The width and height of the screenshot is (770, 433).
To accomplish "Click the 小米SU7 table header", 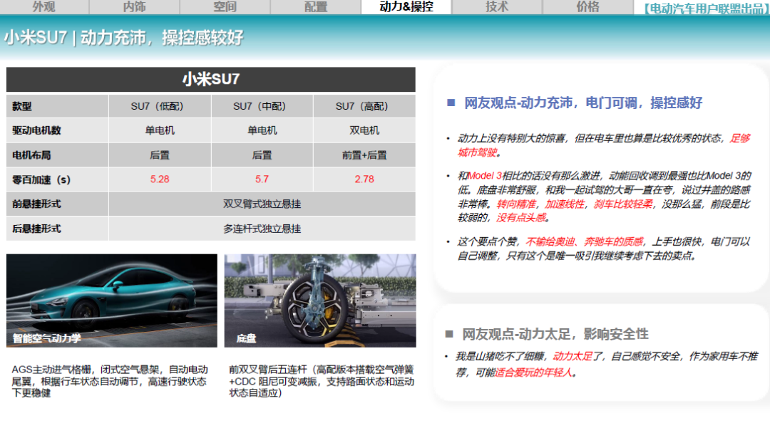I will click(x=210, y=80).
